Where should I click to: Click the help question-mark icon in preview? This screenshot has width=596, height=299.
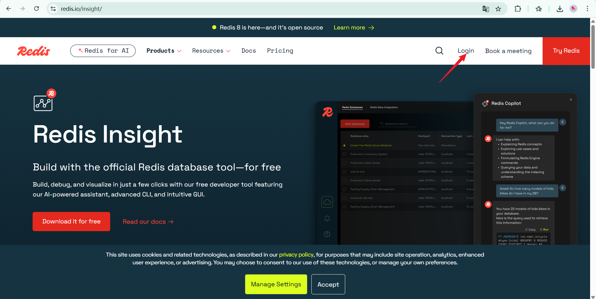click(x=327, y=234)
